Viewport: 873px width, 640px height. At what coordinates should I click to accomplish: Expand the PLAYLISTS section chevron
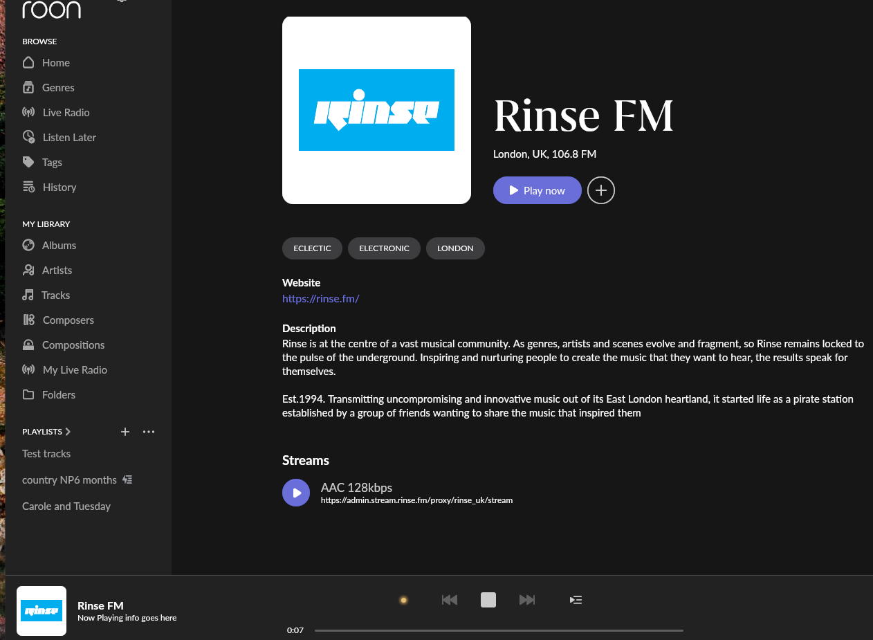click(x=68, y=432)
